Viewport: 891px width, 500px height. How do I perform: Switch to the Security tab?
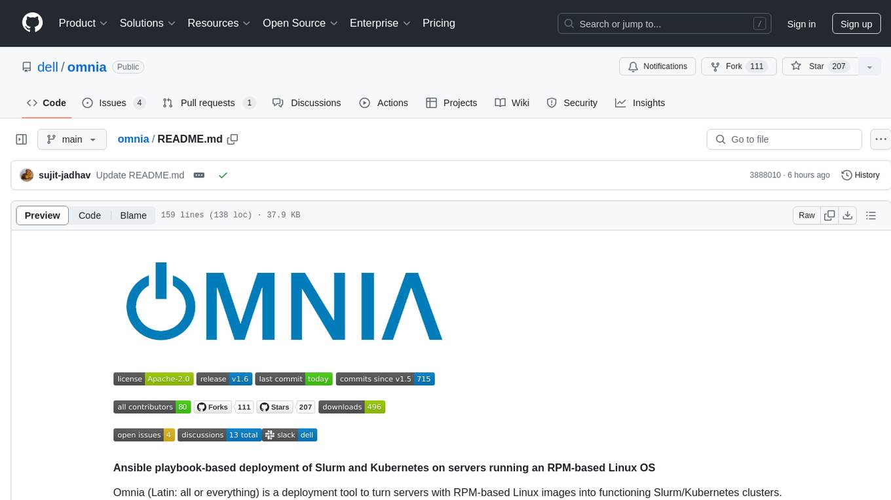572,103
